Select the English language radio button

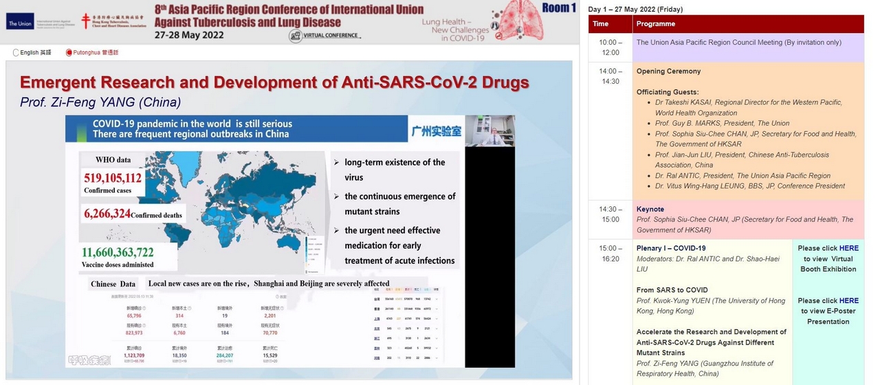coord(16,52)
